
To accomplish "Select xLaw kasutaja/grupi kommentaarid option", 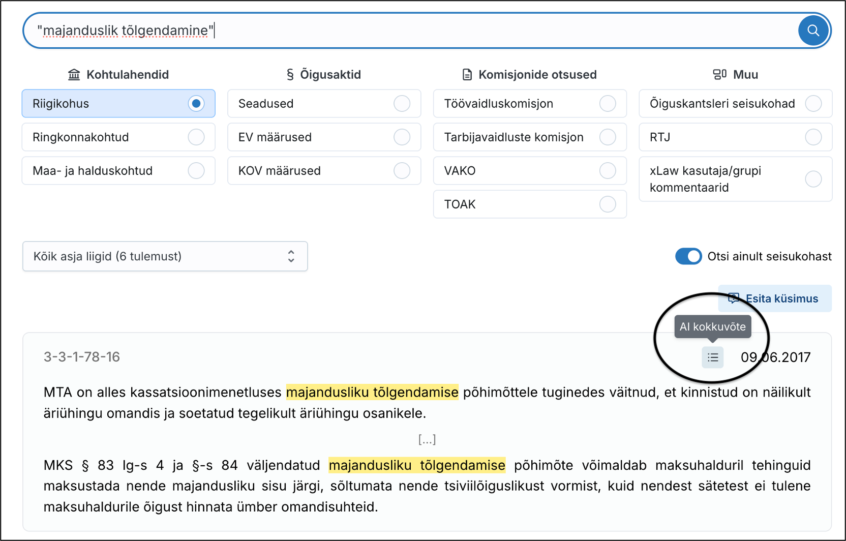I will (x=813, y=179).
